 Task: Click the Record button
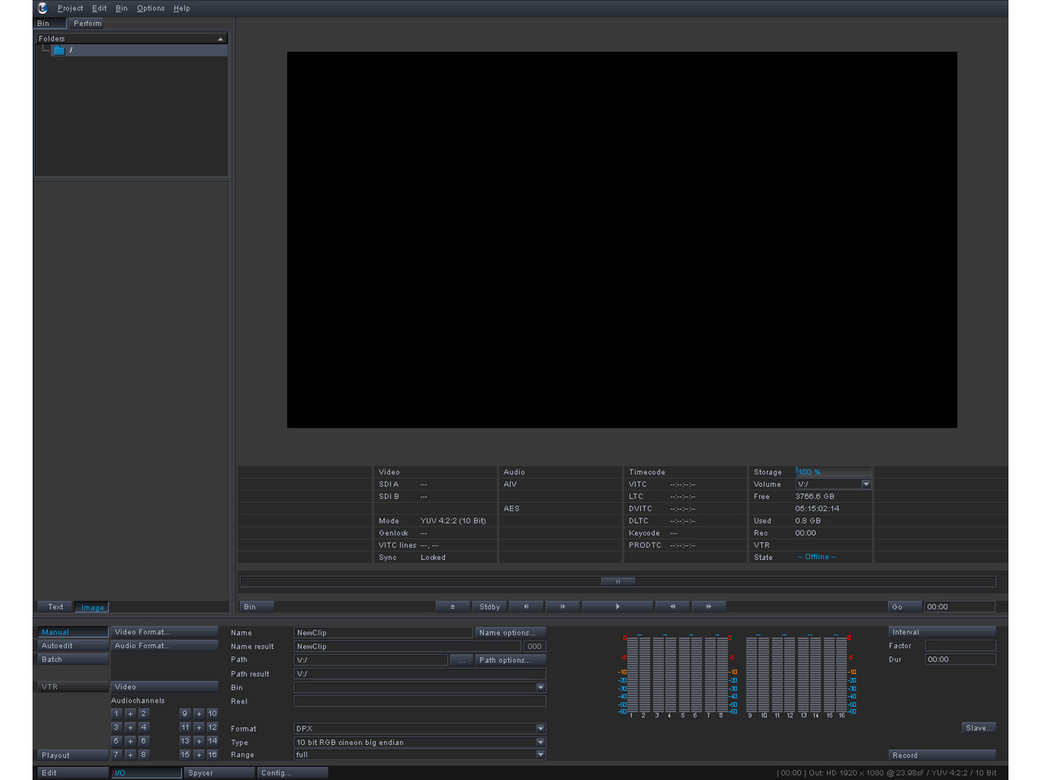point(941,756)
